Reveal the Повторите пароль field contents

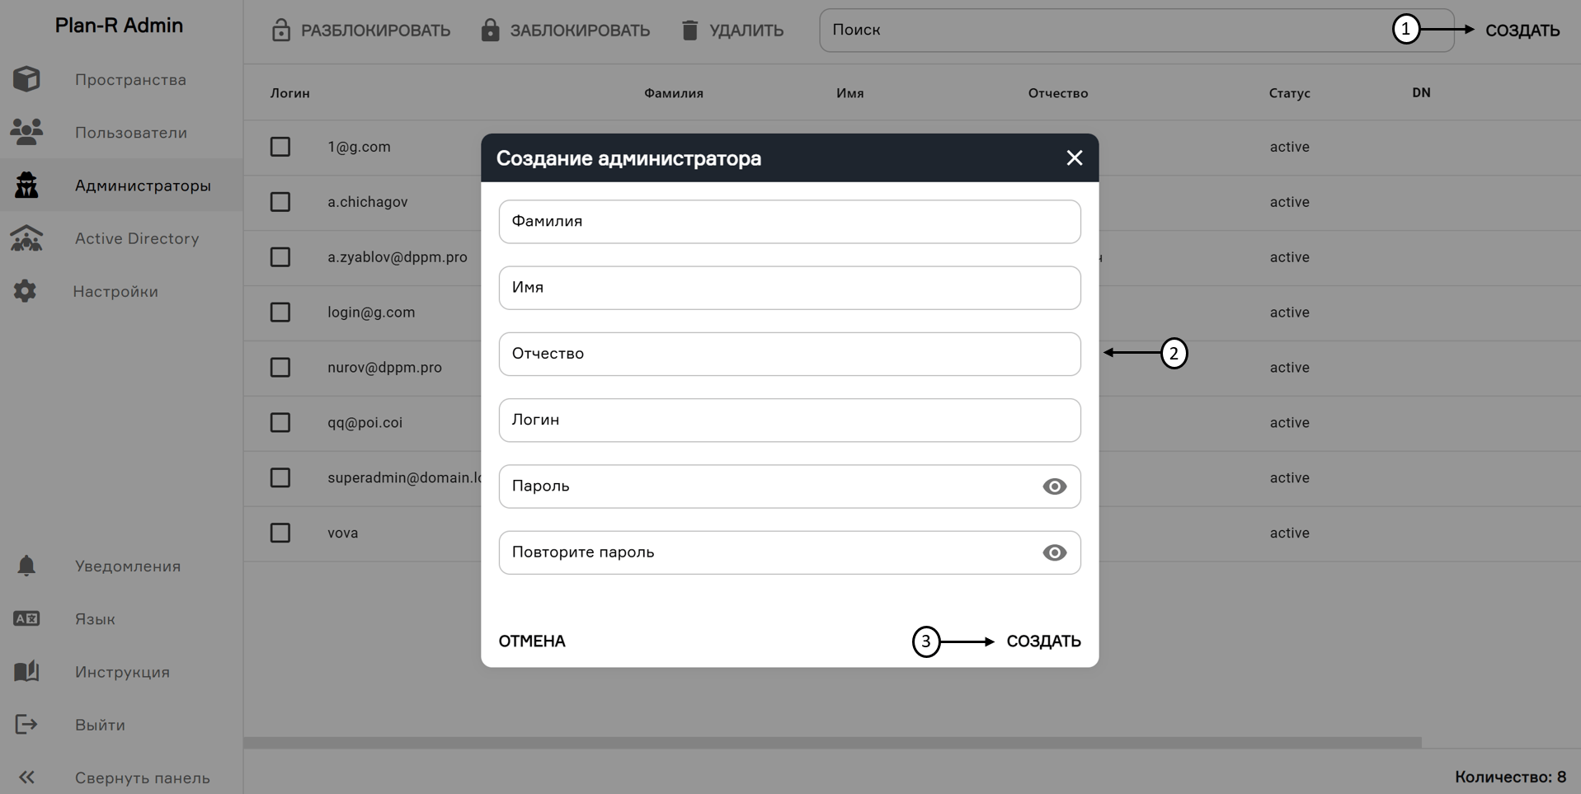click(1054, 552)
